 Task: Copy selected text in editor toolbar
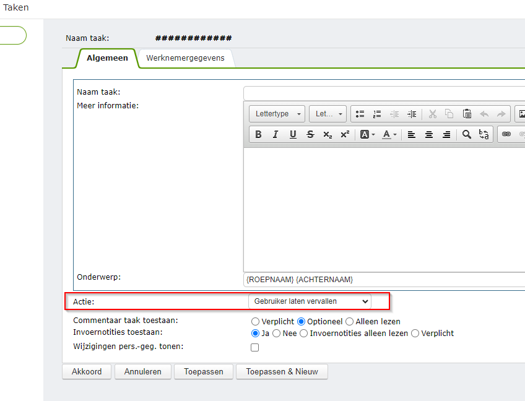pos(449,114)
